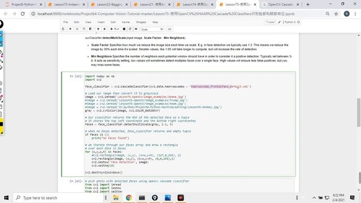Image resolution: width=361 pixels, height=203 pixels.
Task: Click the pencil edit-mode indicator icon
Action: 279,22
